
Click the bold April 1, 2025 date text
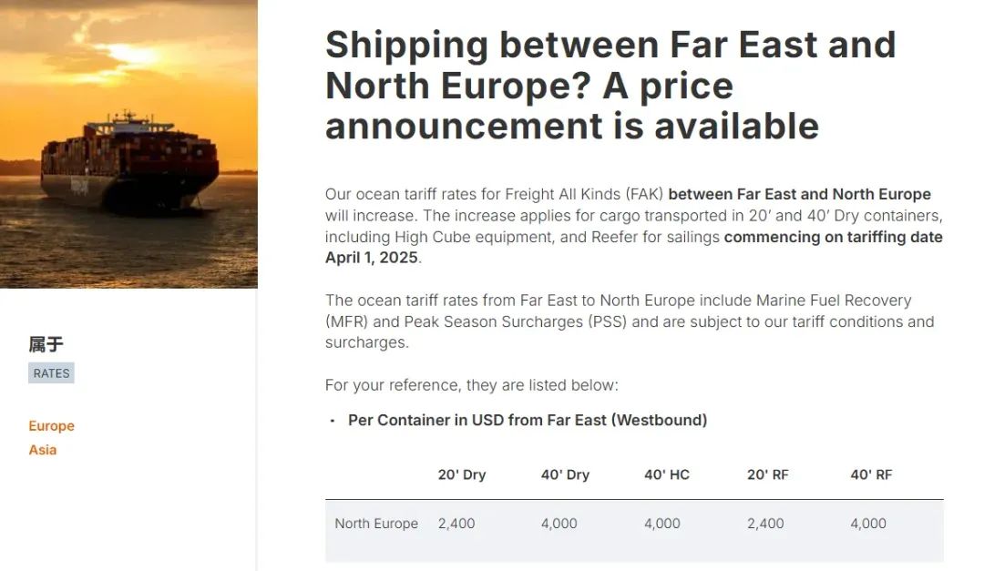(x=372, y=258)
